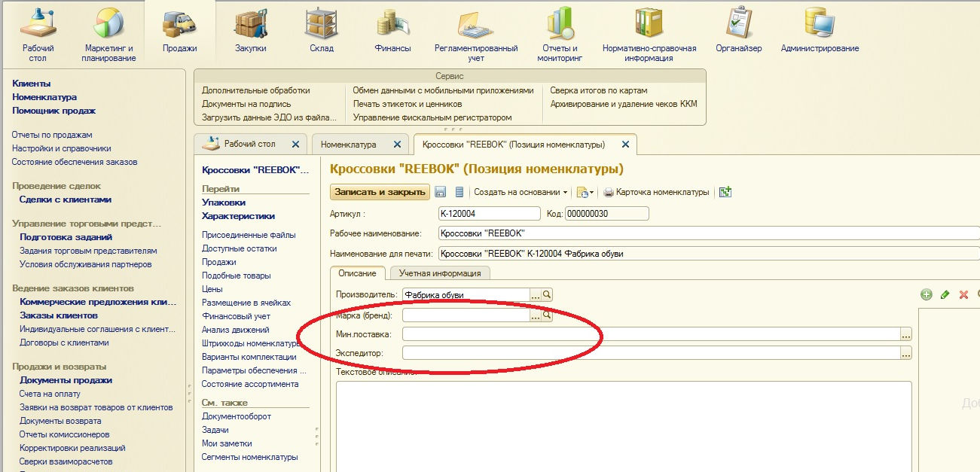This screenshot has height=472, width=980.
Task: Open Цены in form navigation
Action: (212, 289)
